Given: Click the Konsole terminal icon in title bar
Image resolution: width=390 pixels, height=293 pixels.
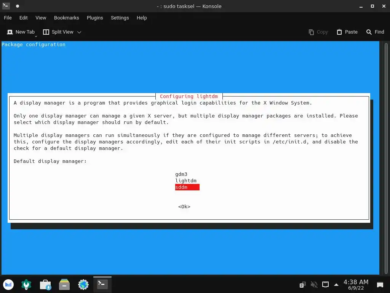Looking at the screenshot, I should point(6,6).
